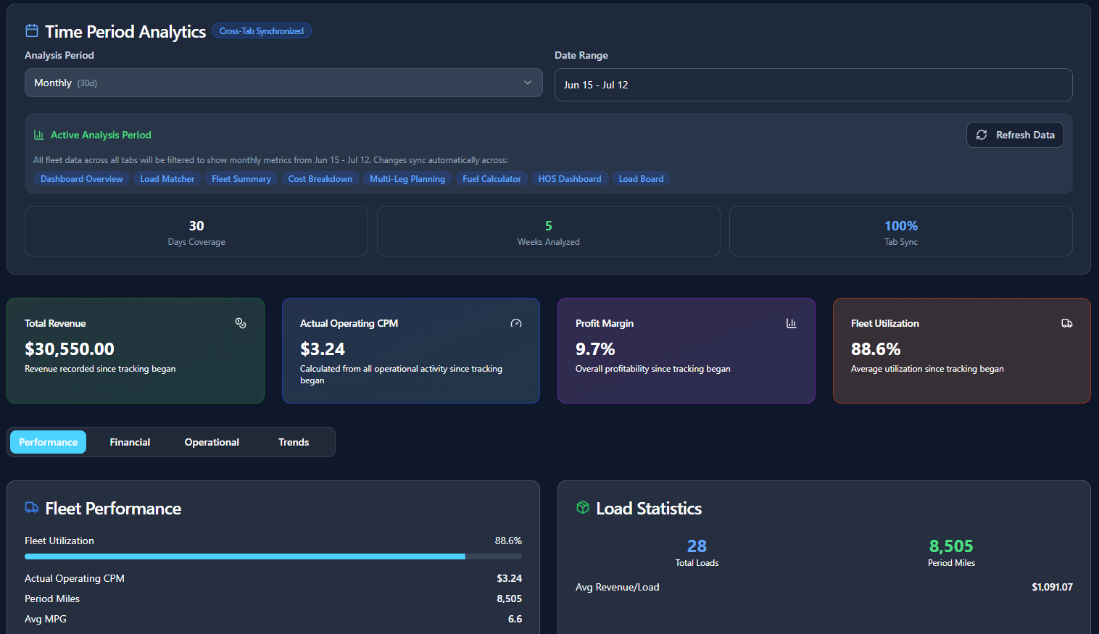Click the Refresh Data button

pos(1015,135)
